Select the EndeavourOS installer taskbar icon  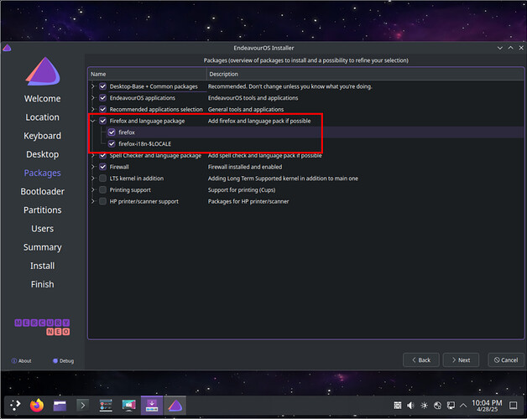click(175, 406)
